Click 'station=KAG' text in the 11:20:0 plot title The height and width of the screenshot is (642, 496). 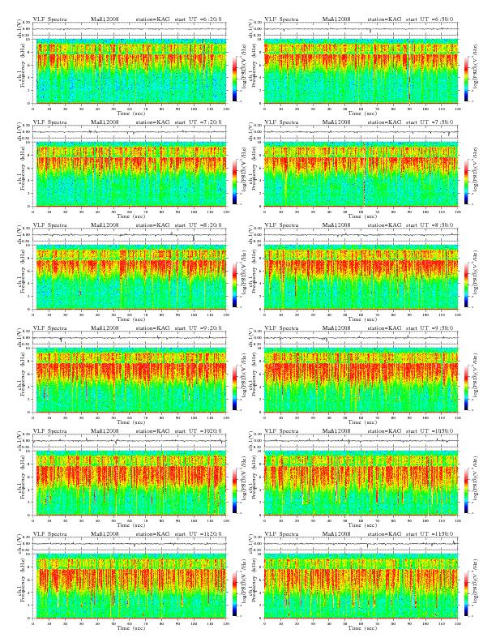click(152, 534)
